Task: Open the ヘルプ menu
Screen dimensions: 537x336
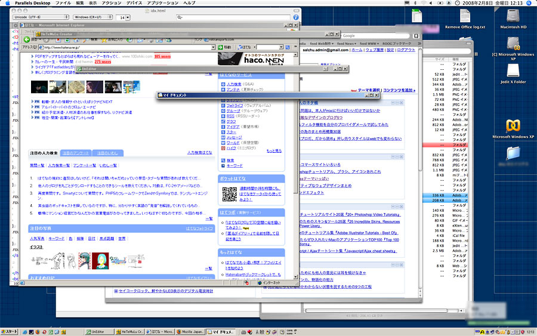Action: (x=189, y=3)
